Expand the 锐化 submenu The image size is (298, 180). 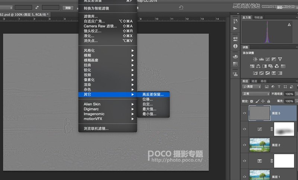tap(108, 70)
